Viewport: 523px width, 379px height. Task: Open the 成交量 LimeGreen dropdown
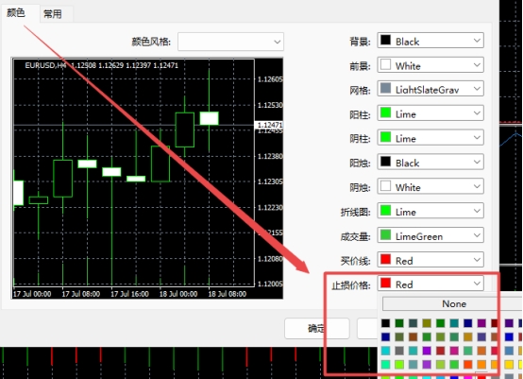(x=430, y=235)
